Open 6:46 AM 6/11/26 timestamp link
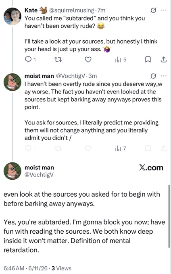Image resolution: width=171 pixels, height=274 pixels. (x=25, y=268)
